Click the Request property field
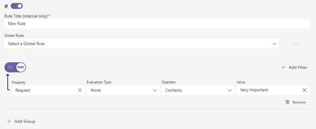 tap(45, 90)
